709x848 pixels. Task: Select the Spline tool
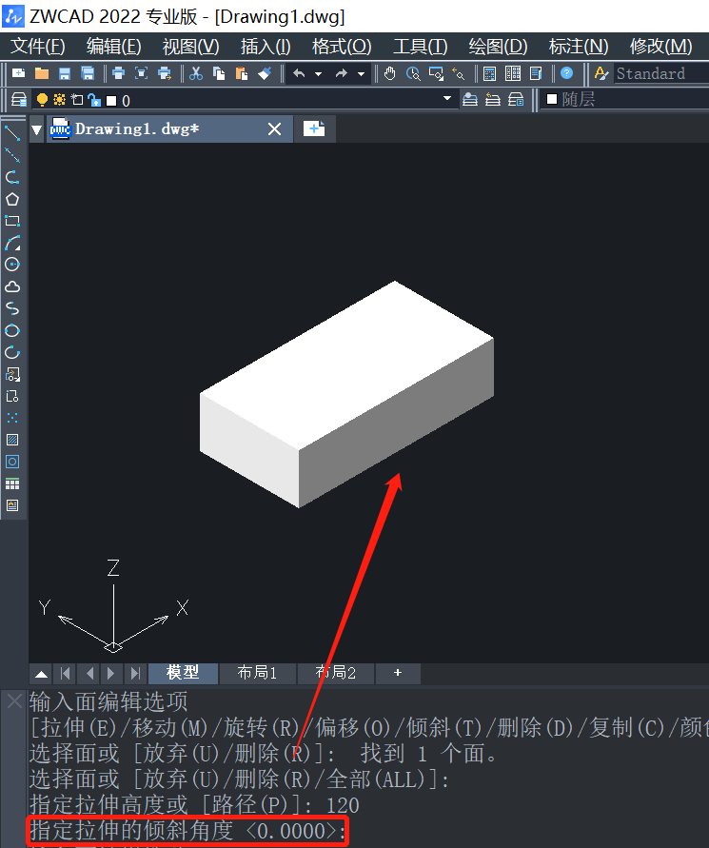click(12, 308)
